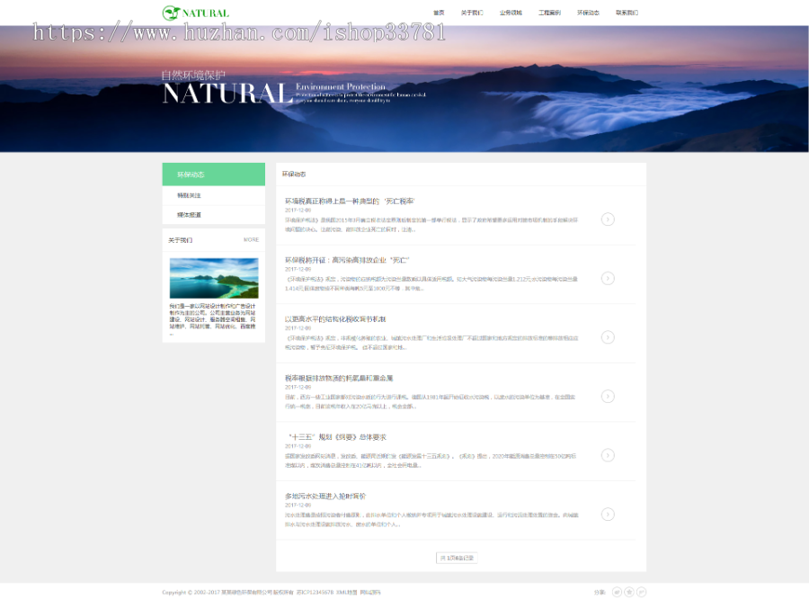The image size is (809, 600).
Task: Click arrow icon beside 多地污水处理 article
Action: click(x=608, y=514)
